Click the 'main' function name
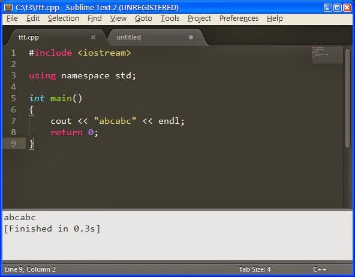Viewport: 355px width, 277px height. coord(61,99)
